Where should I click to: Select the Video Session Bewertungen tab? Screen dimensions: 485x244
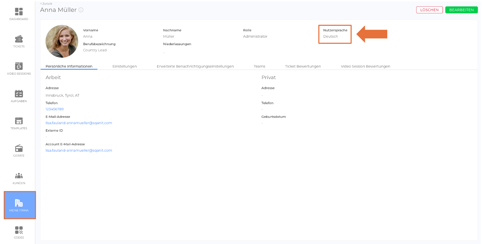[x=365, y=67]
